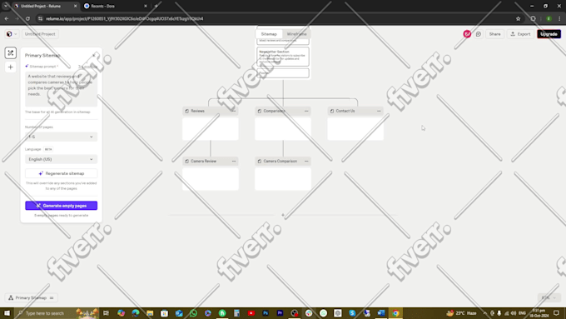Click the plus add-page icon in left toolbar

pyautogui.click(x=11, y=67)
